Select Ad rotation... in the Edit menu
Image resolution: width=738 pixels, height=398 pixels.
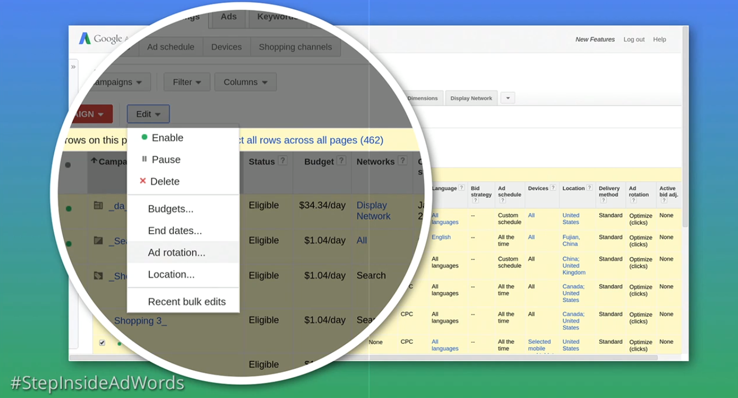pos(183,253)
